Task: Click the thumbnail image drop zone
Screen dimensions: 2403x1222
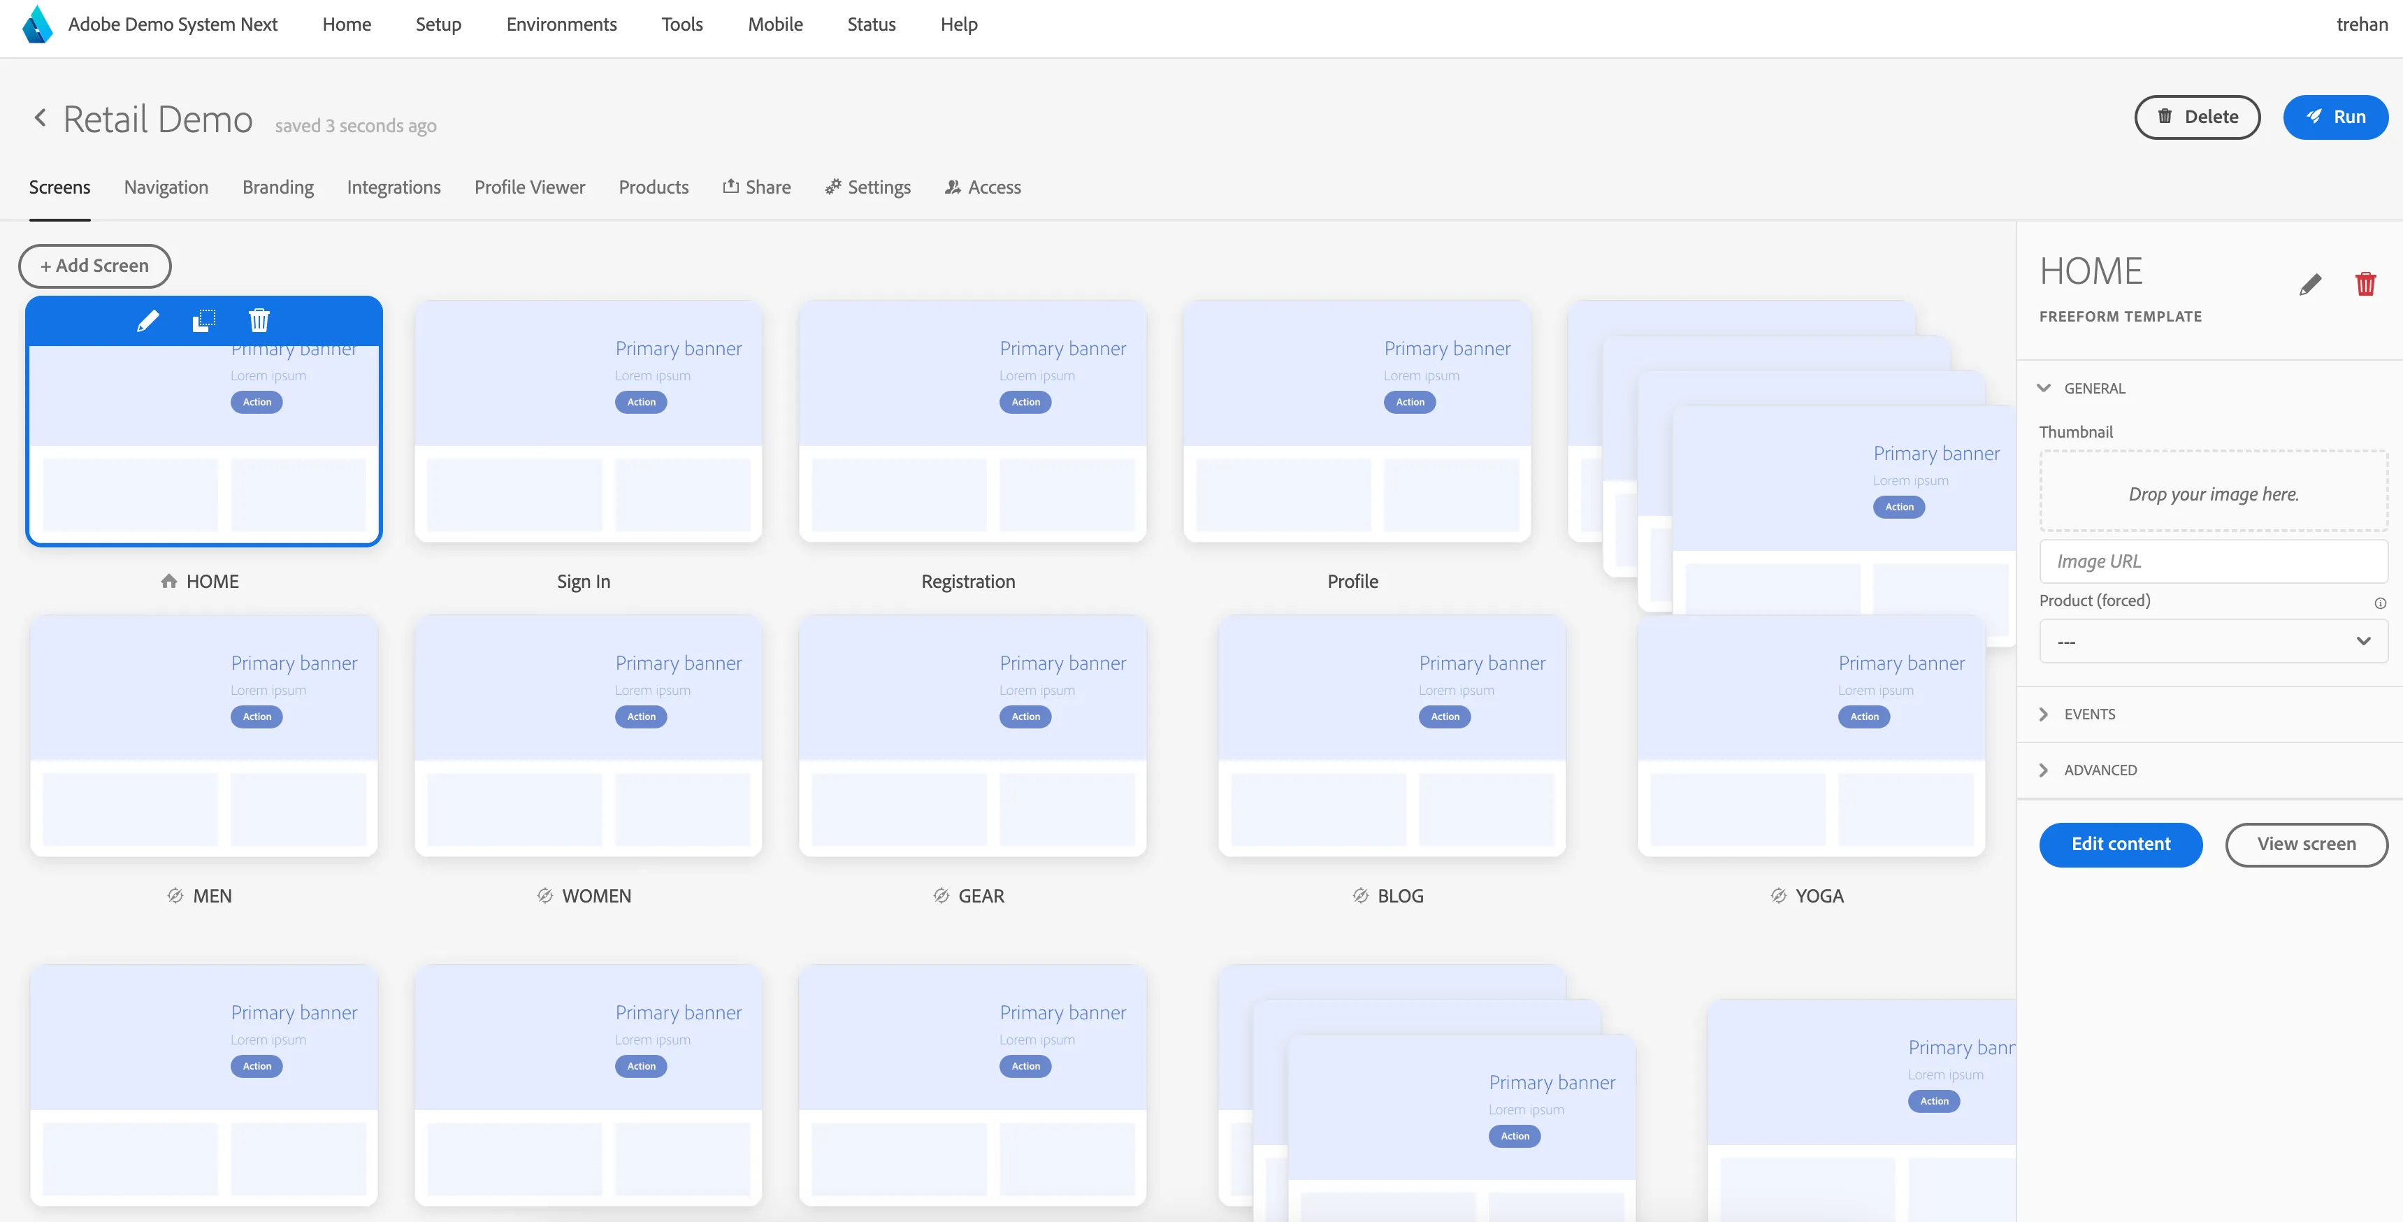Action: pyautogui.click(x=2213, y=491)
